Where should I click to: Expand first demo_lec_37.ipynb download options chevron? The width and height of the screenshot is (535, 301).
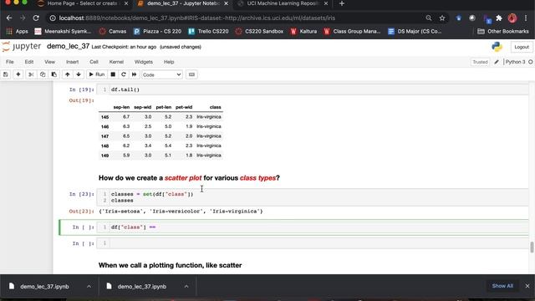tap(89, 286)
